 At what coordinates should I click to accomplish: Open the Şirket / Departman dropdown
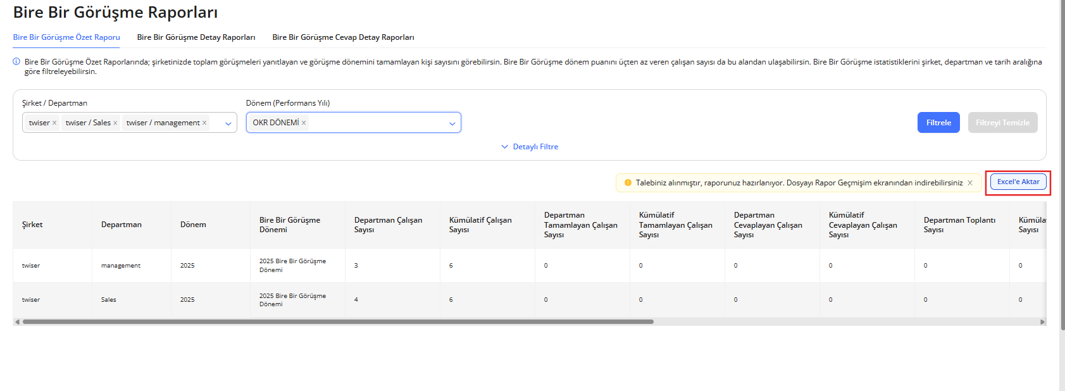tap(228, 123)
